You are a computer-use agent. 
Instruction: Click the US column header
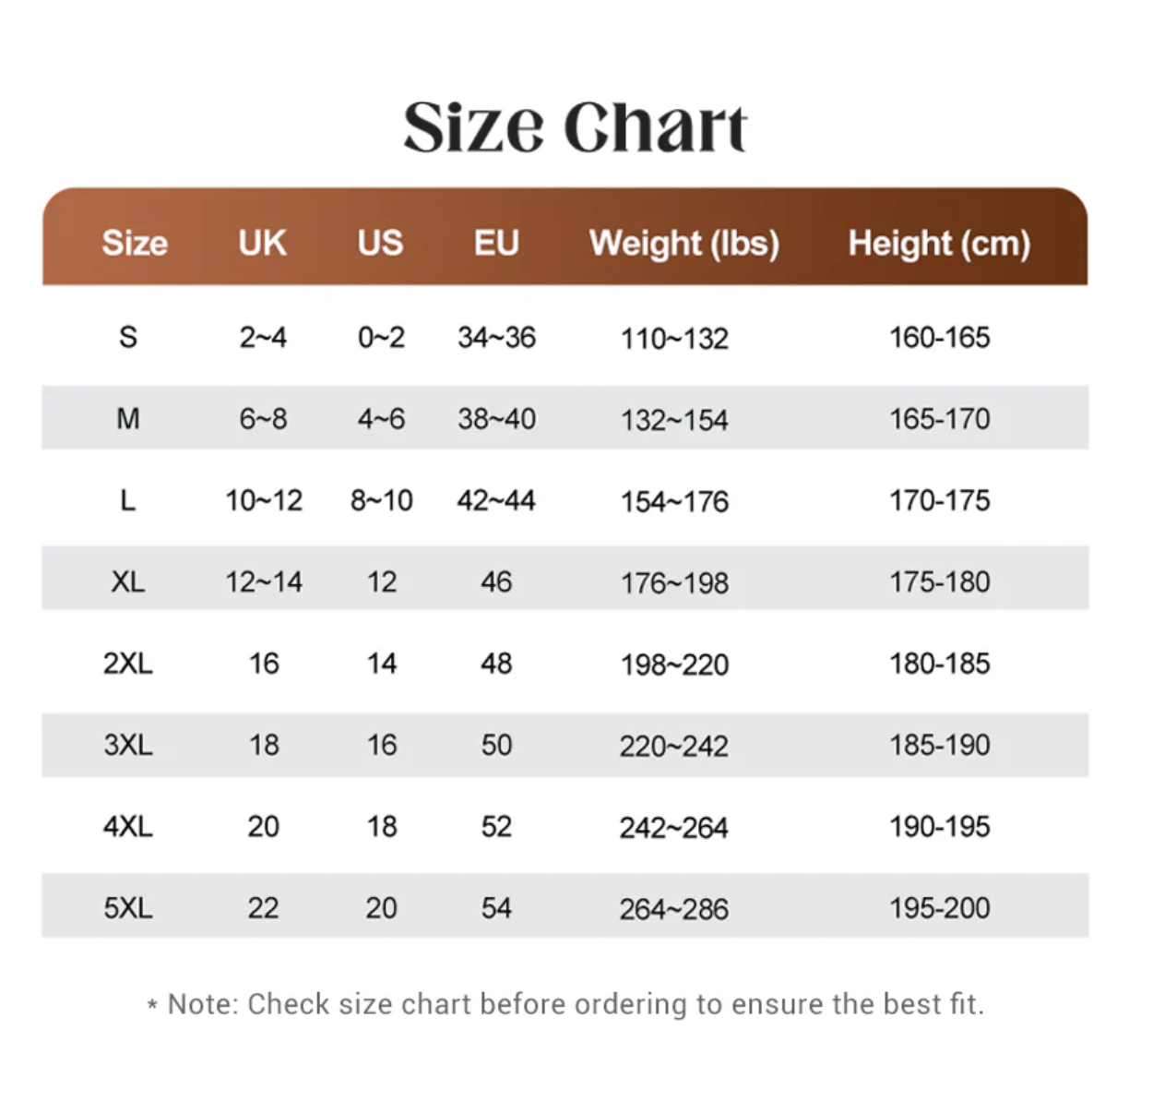point(380,243)
